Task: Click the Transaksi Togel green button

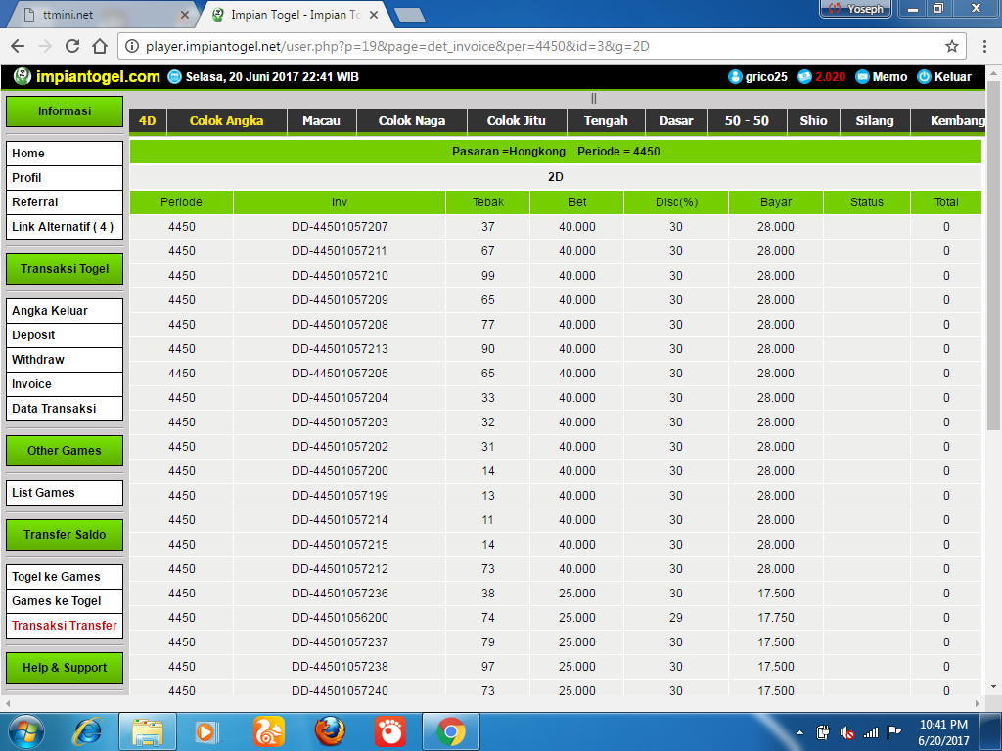Action: point(65,269)
